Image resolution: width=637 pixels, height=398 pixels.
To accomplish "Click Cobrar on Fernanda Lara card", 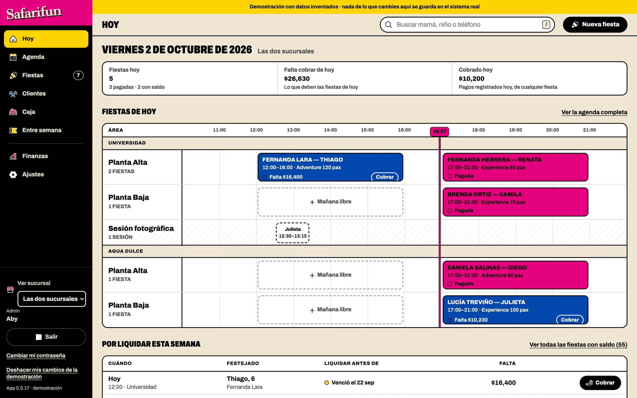I will point(385,177).
